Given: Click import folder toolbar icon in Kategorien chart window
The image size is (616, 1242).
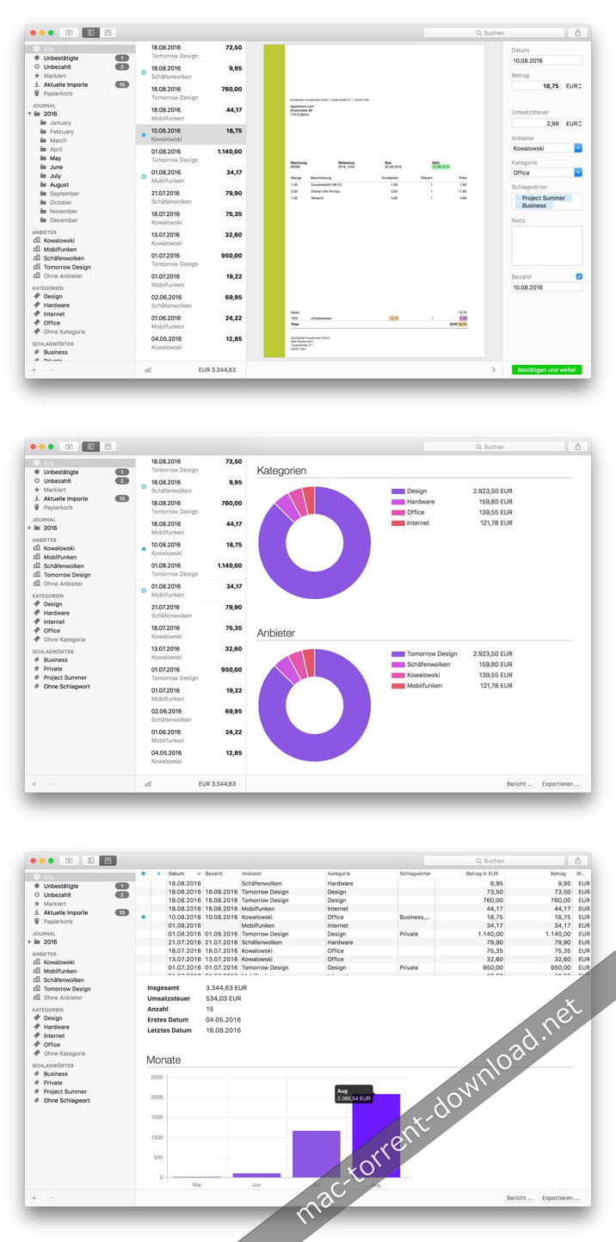Looking at the screenshot, I should click(x=69, y=447).
